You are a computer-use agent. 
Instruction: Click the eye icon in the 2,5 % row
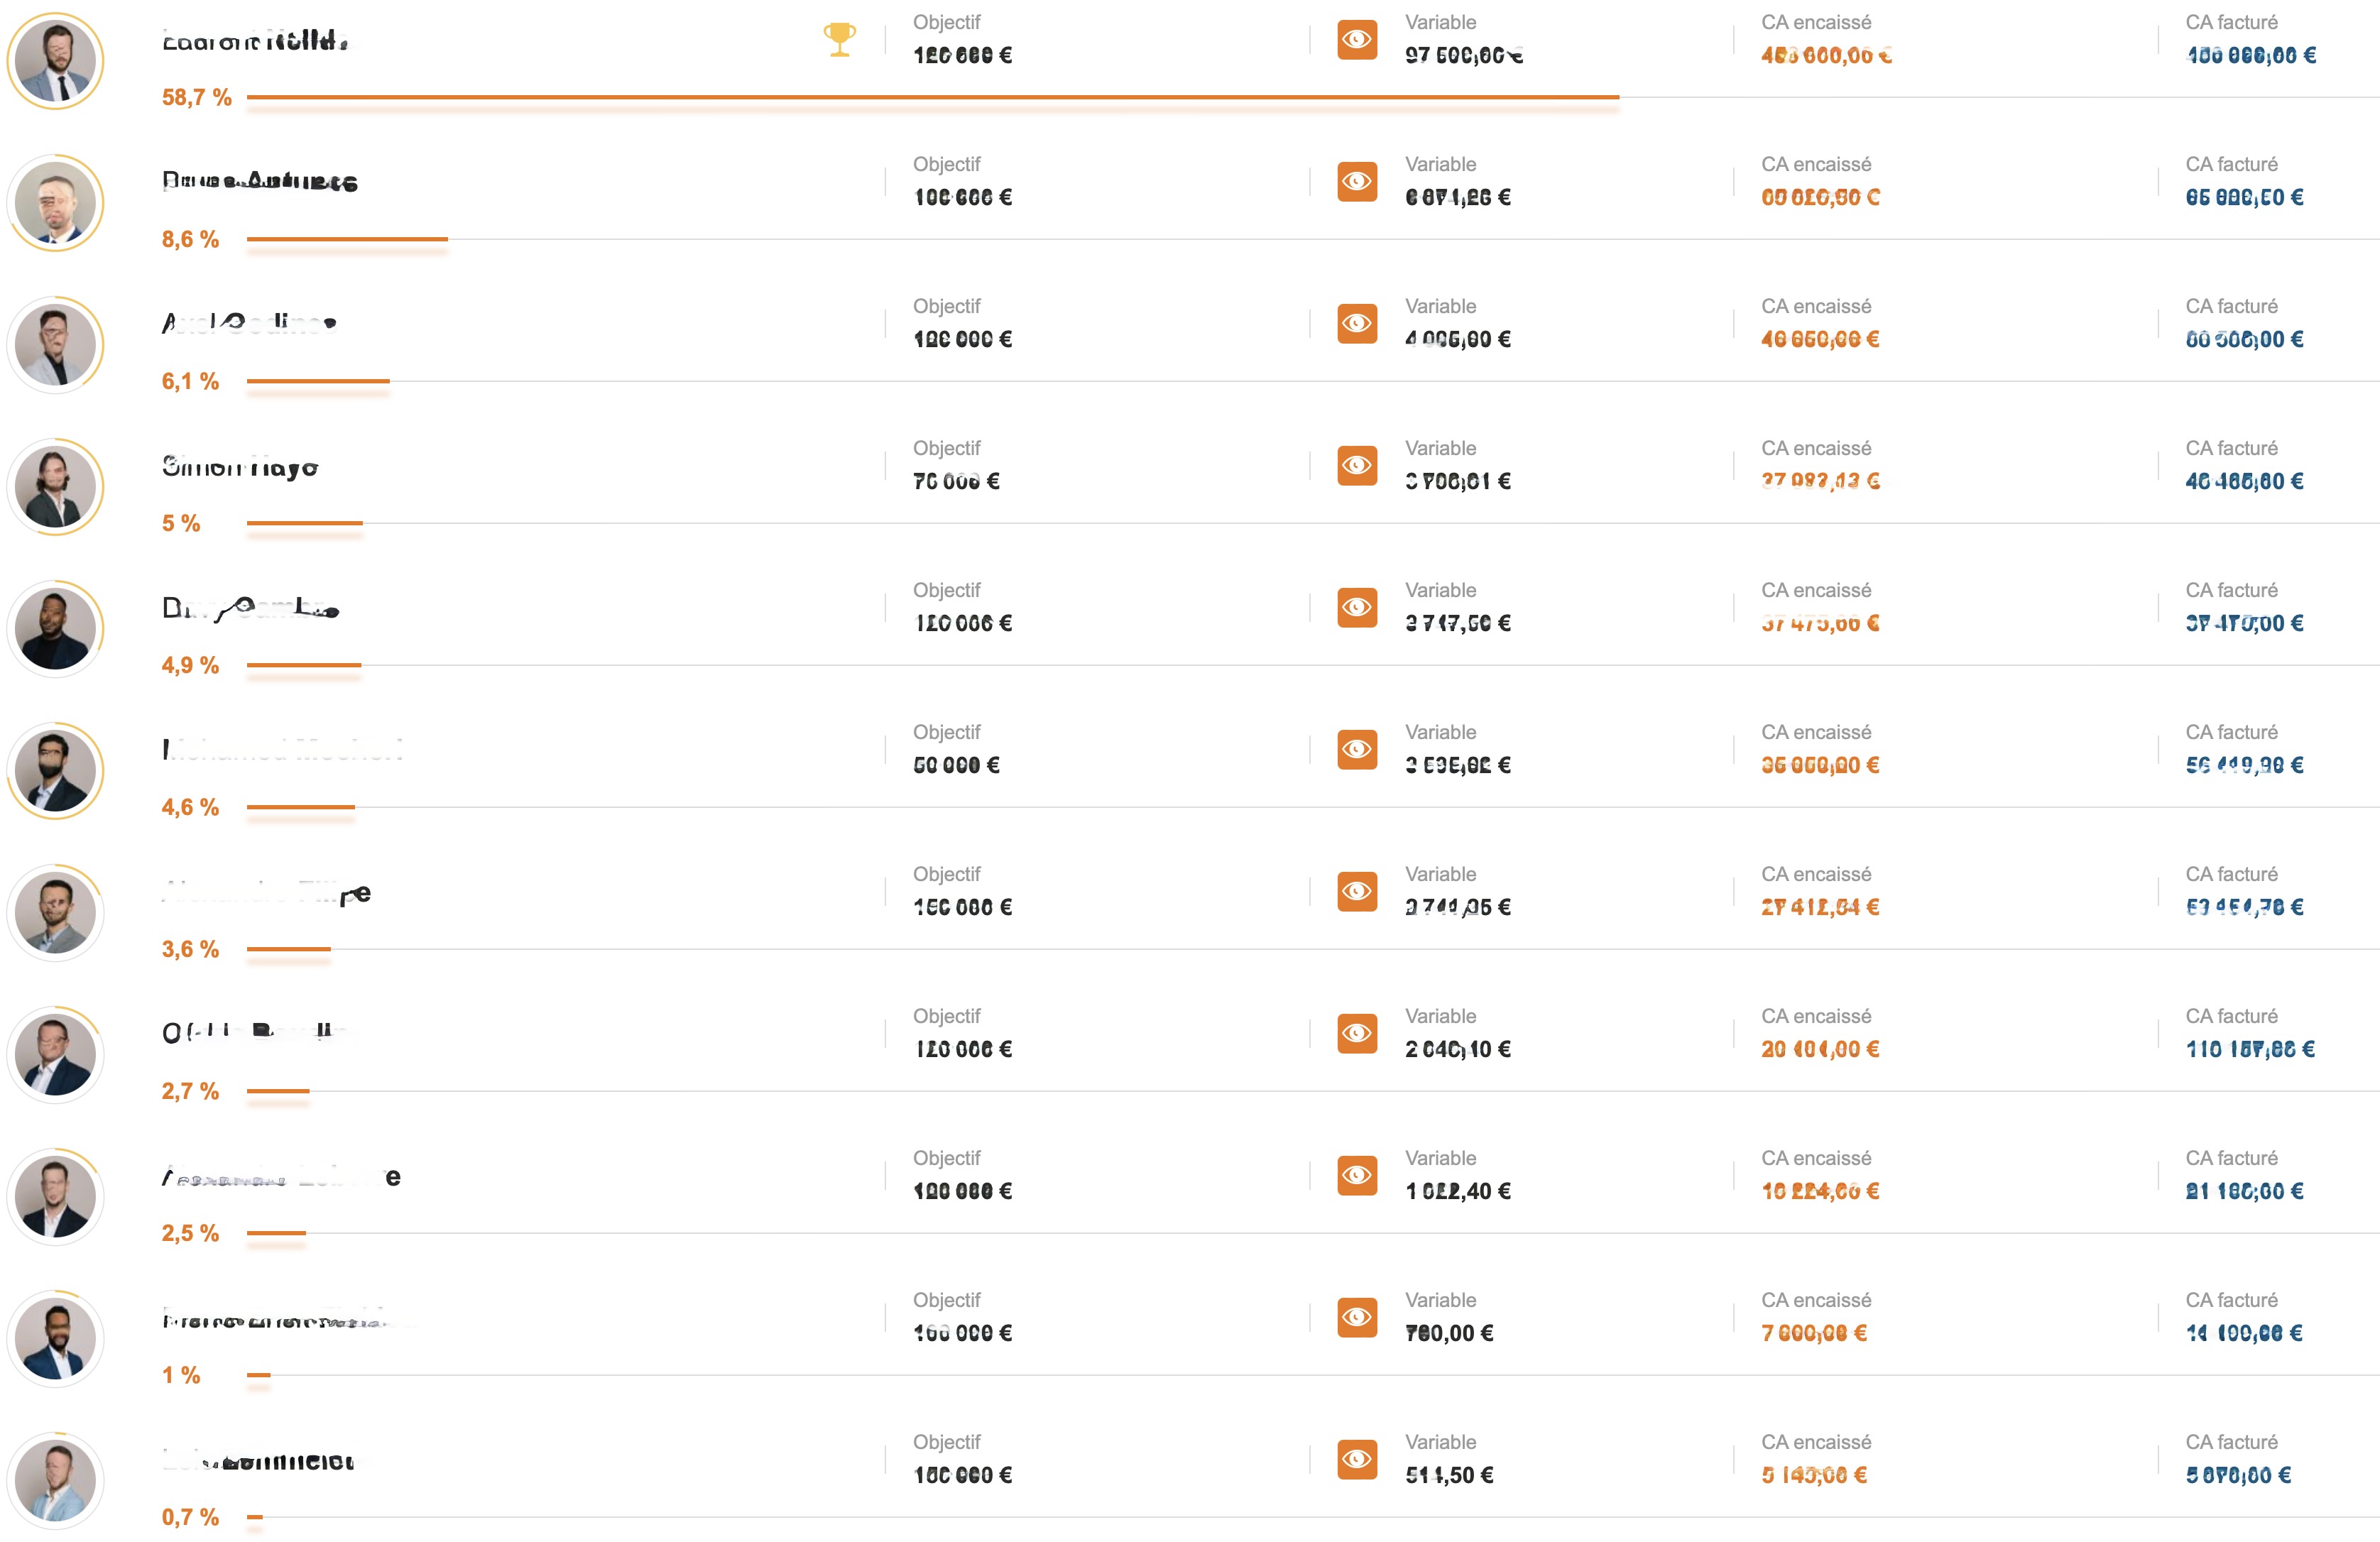point(1356,1176)
